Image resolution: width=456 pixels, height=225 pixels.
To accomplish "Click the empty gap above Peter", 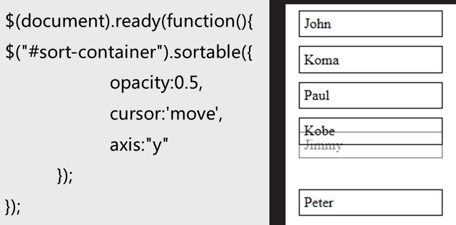I will pyautogui.click(x=370, y=174).
